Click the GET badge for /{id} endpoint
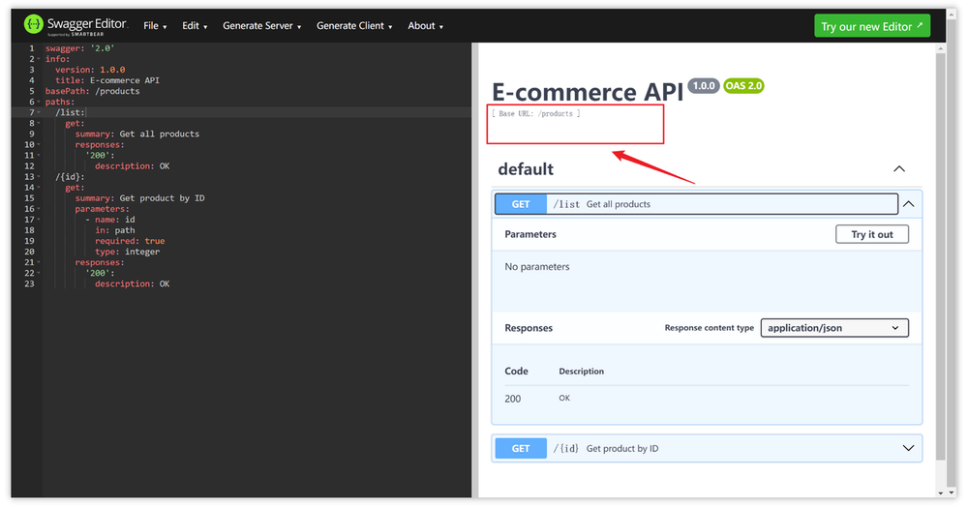968x507 pixels. [x=521, y=448]
